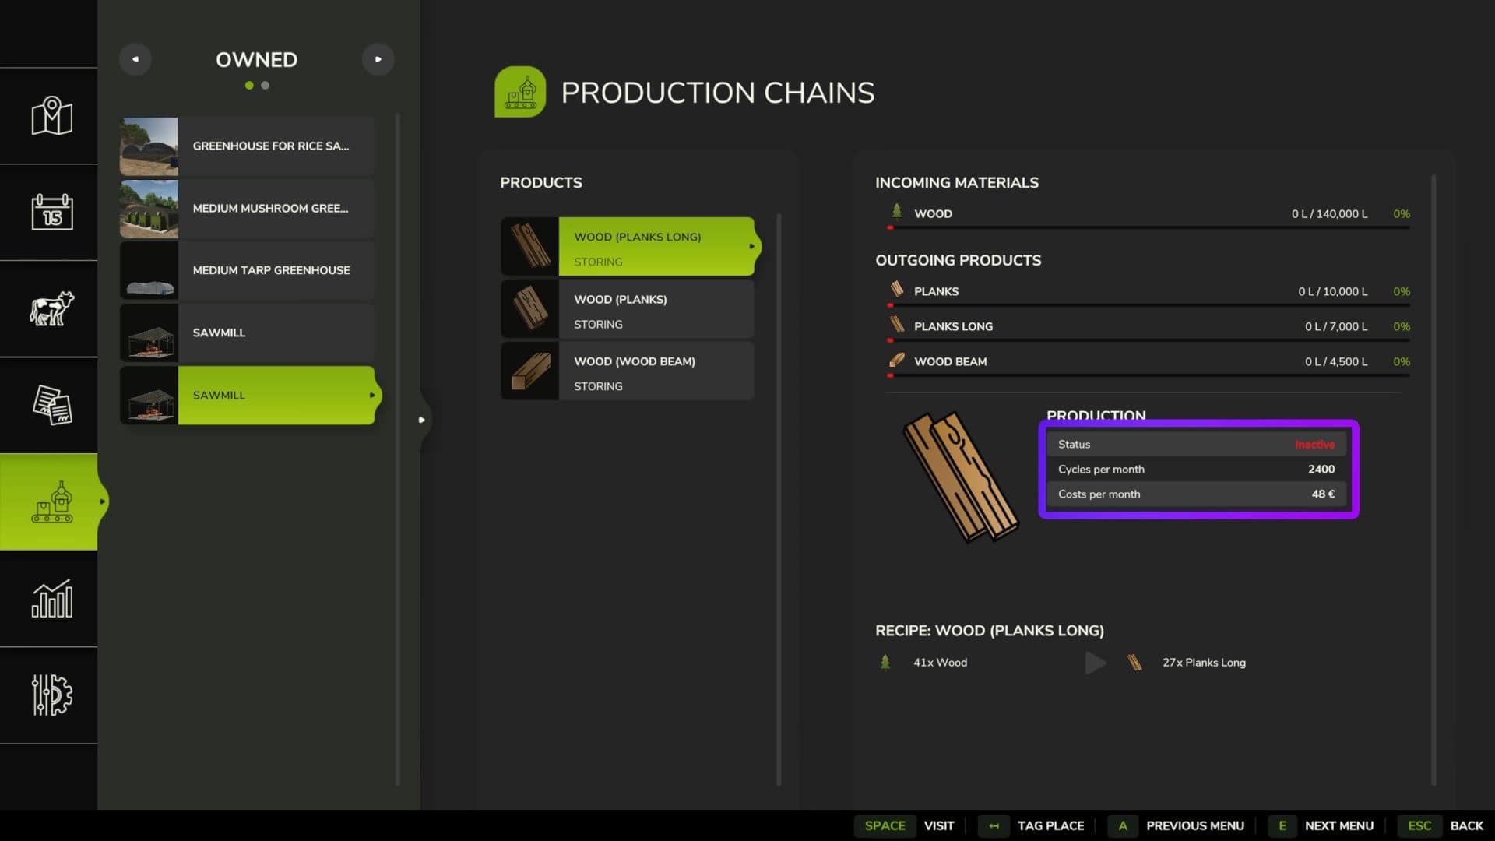The image size is (1495, 841).
Task: Open the animals cow icon page
Action: click(51, 308)
